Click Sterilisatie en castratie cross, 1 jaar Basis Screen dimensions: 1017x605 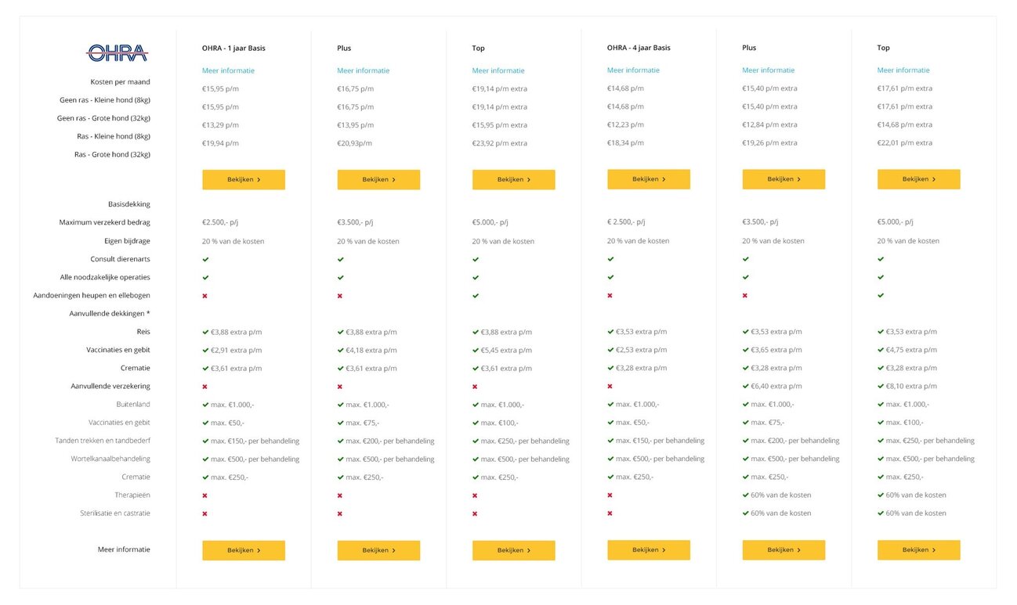coord(205,513)
